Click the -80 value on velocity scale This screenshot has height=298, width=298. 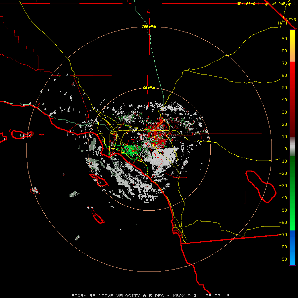pyautogui.click(x=283, y=247)
